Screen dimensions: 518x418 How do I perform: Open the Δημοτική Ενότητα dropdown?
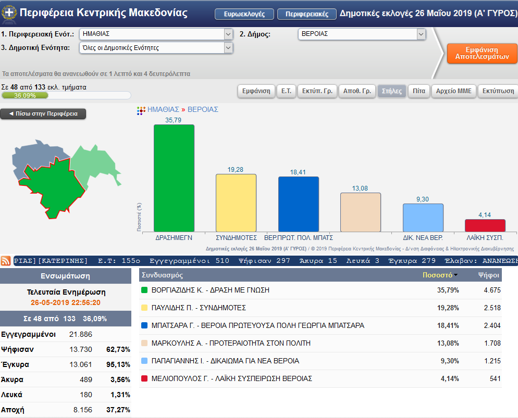(228, 48)
